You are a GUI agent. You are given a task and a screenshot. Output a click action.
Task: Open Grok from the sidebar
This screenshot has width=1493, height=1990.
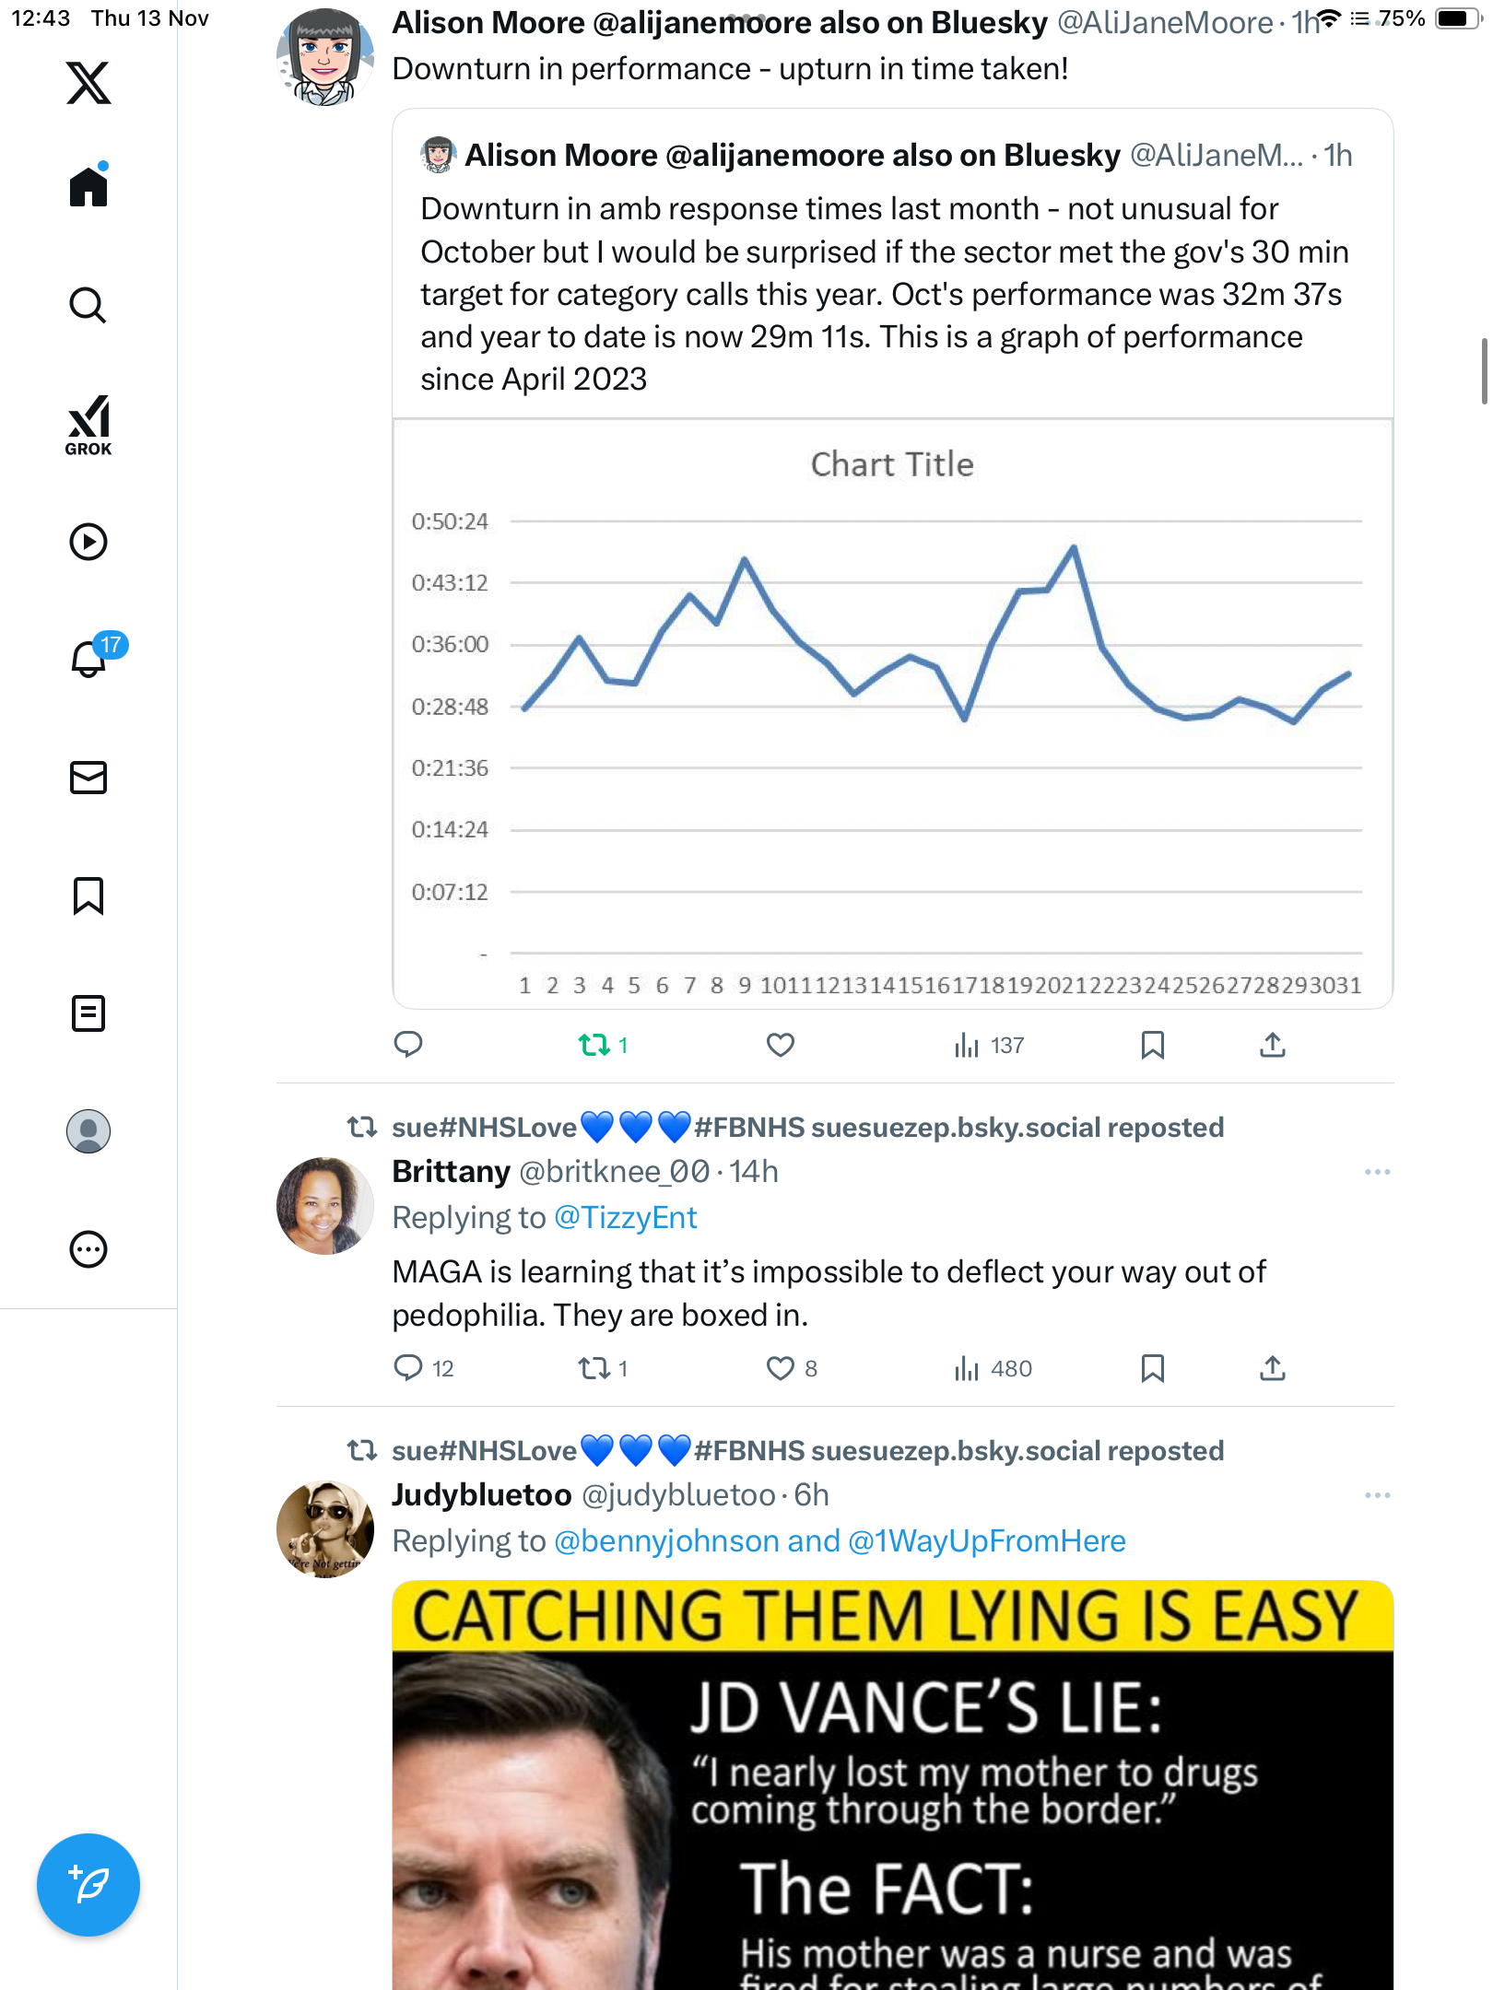(88, 426)
